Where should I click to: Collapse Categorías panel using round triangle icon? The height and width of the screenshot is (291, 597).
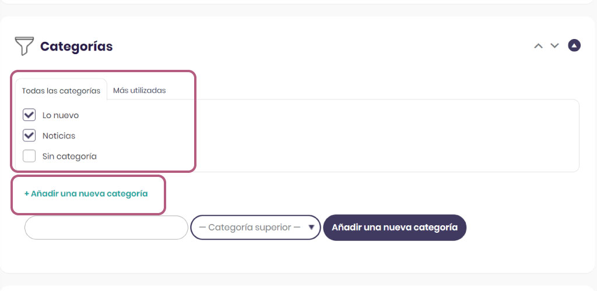pos(574,45)
